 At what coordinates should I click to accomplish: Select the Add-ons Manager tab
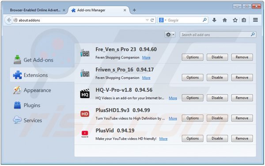click(98, 10)
